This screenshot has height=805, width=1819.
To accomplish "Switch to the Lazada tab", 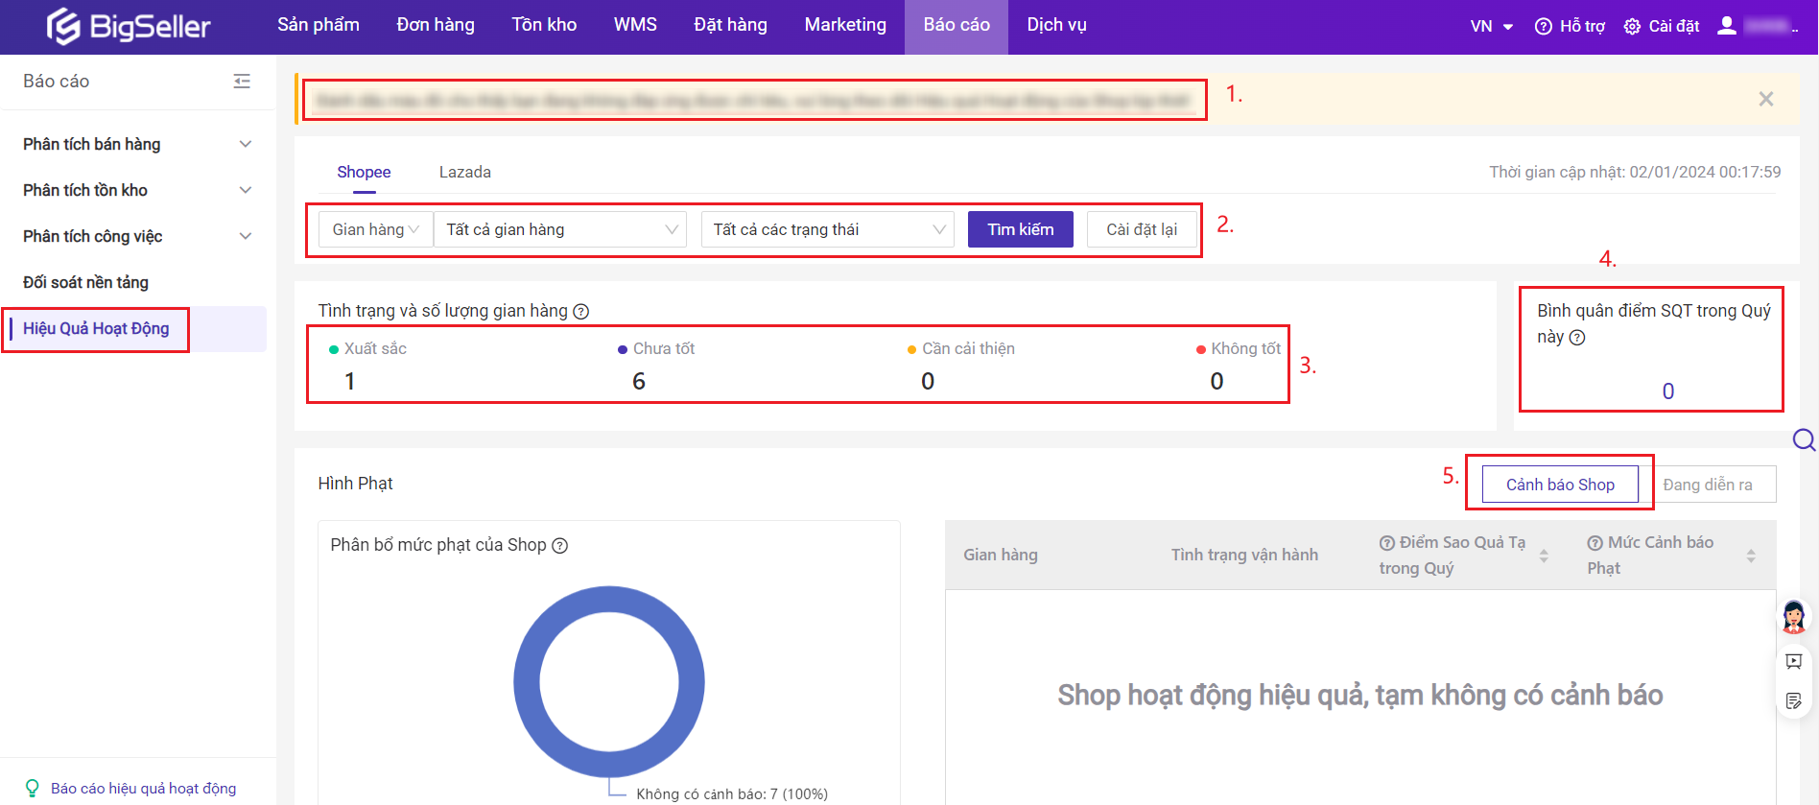I will pyautogui.click(x=464, y=173).
